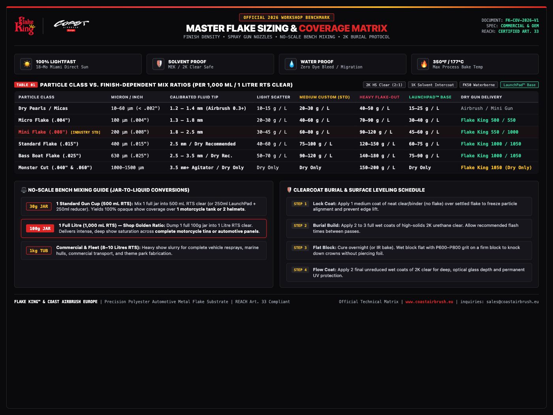Click the Particle Class column header
The image size is (553, 415).
pos(36,97)
